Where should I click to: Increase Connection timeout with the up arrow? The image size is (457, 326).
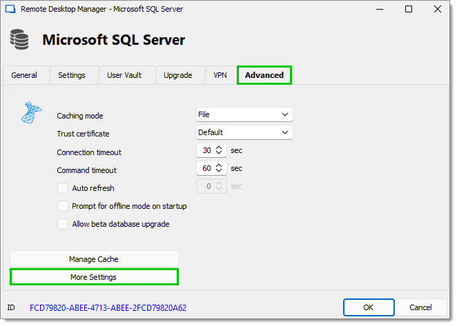[x=219, y=147]
